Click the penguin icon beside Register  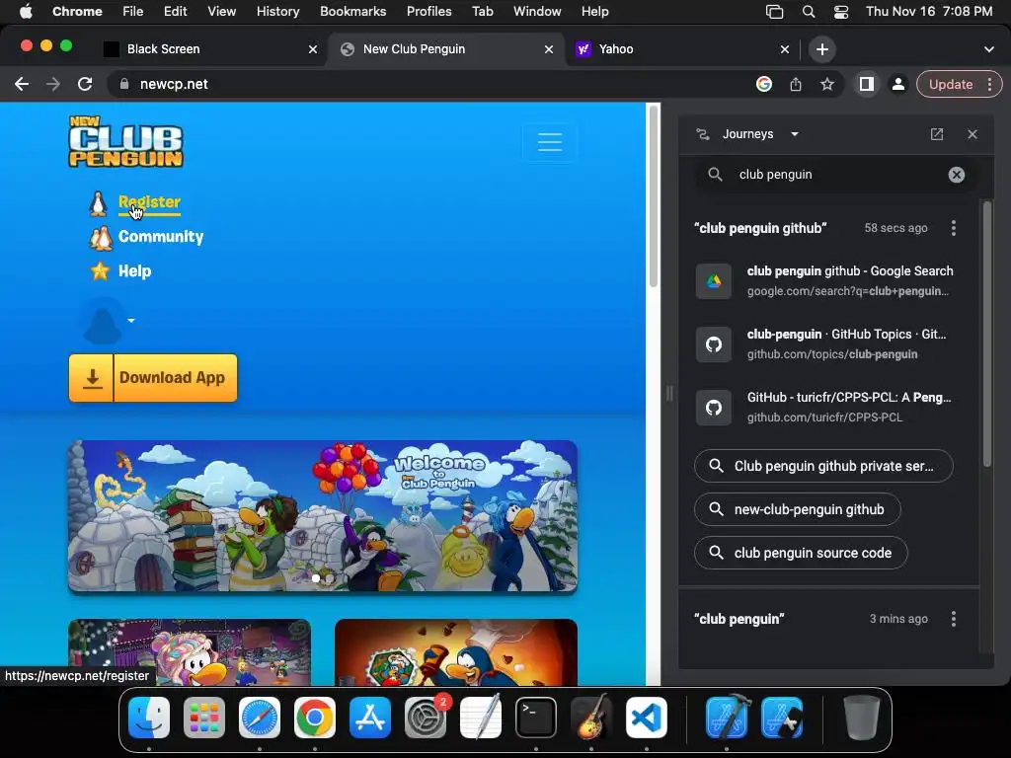coord(98,203)
